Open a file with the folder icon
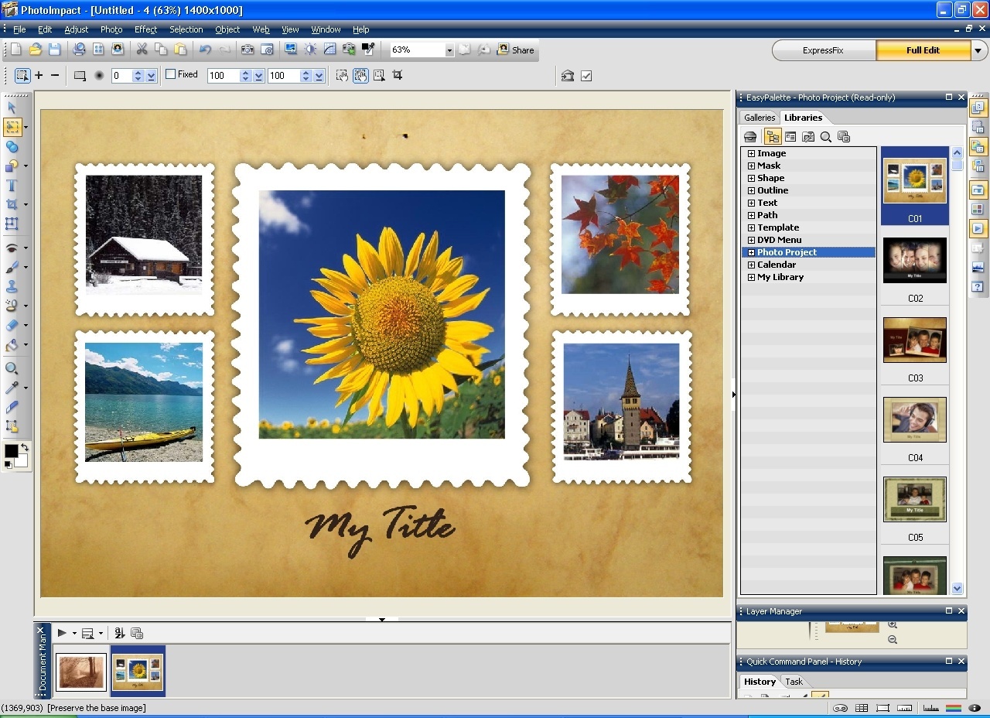This screenshot has height=718, width=990. [36, 50]
